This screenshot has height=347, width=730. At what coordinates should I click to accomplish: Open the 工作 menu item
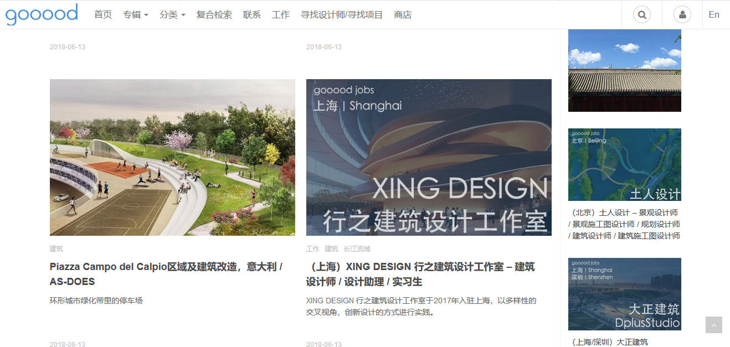[281, 15]
